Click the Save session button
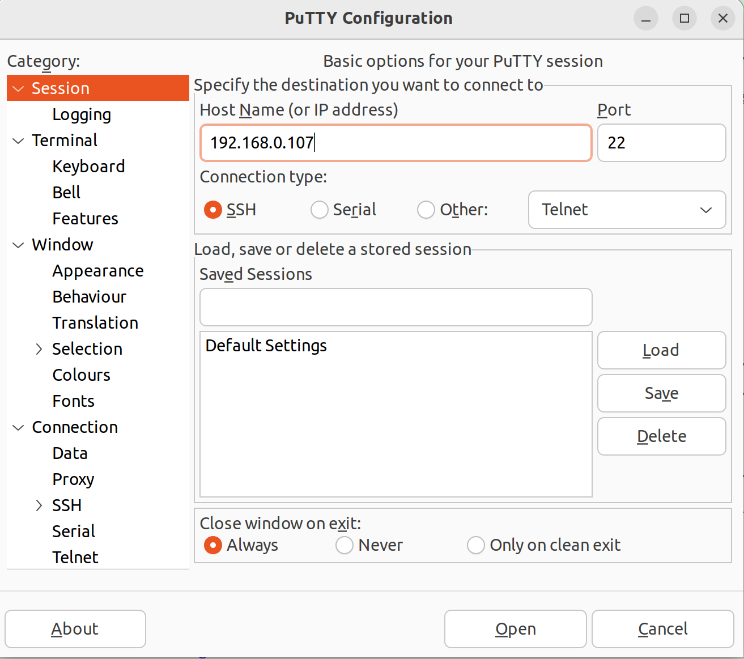The width and height of the screenshot is (744, 659). [661, 393]
